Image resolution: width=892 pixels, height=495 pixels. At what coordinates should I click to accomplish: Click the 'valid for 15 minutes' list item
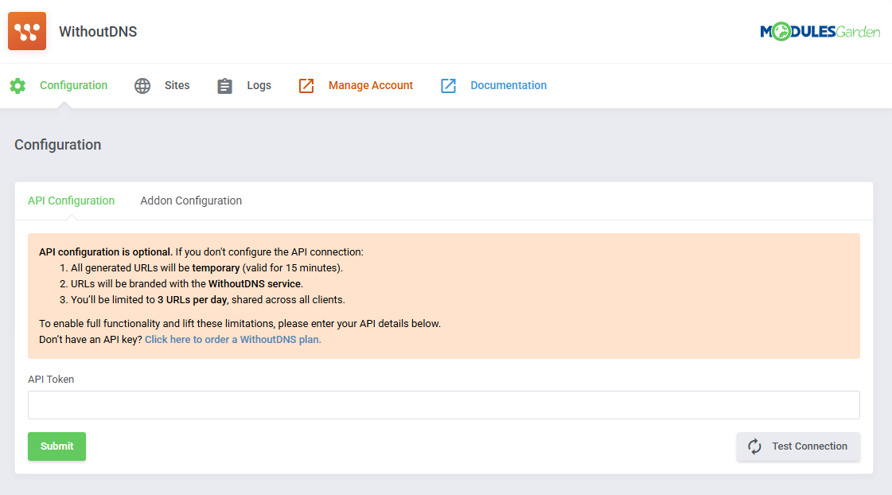207,268
